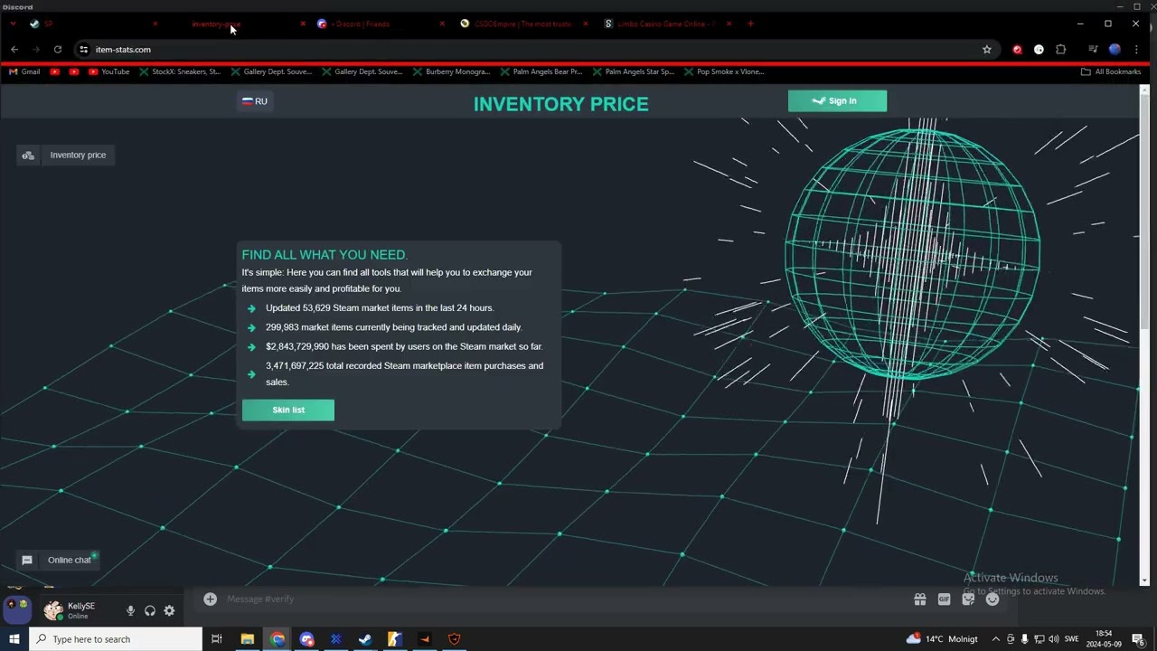Screen dimensions: 1157x651
Task: Switch to the CSGOEmpire tab
Action: 522,24
